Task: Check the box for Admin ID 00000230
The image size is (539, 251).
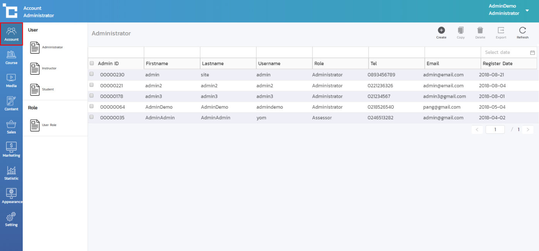Action: point(92,74)
